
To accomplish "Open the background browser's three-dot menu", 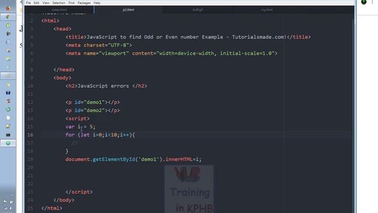I will (x=373, y=2).
